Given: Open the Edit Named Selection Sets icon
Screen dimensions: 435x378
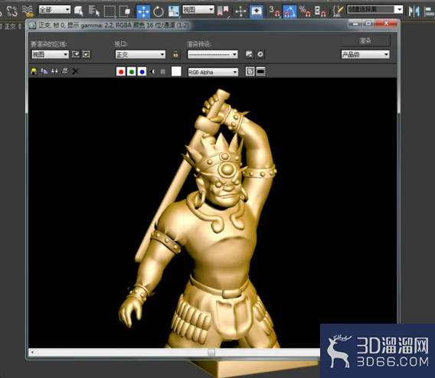Looking at the screenshot, I should (x=337, y=11).
